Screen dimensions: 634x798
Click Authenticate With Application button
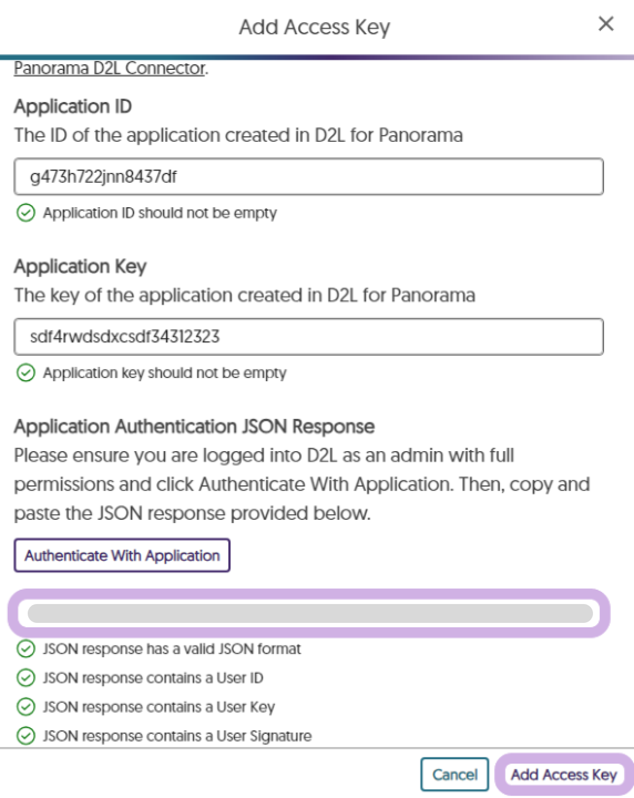[122, 555]
